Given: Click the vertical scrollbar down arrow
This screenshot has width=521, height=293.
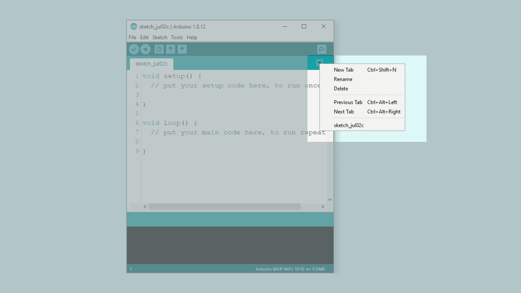Looking at the screenshot, I should click(x=330, y=200).
